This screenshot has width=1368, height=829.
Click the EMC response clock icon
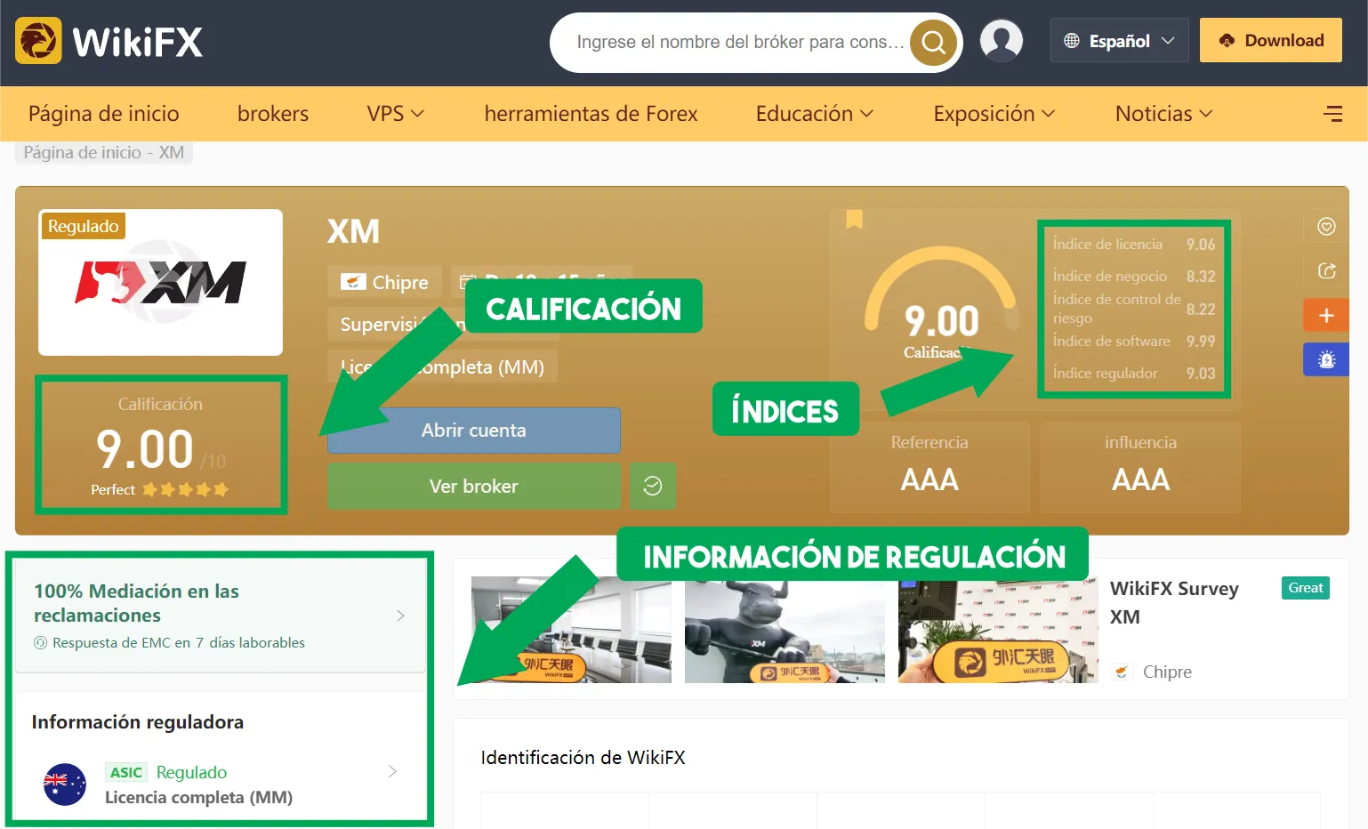(x=40, y=642)
